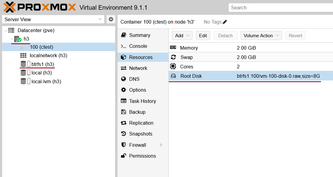The height and width of the screenshot is (177, 333).
Task: Open the Add dropdown menu
Action: 182,36
